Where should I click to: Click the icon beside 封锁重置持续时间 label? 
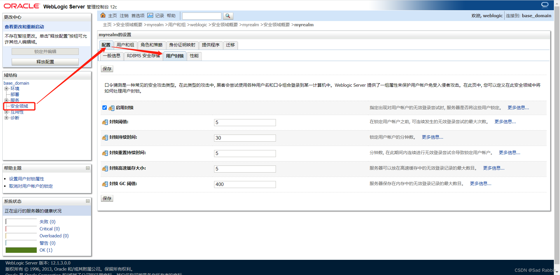pyautogui.click(x=105, y=153)
